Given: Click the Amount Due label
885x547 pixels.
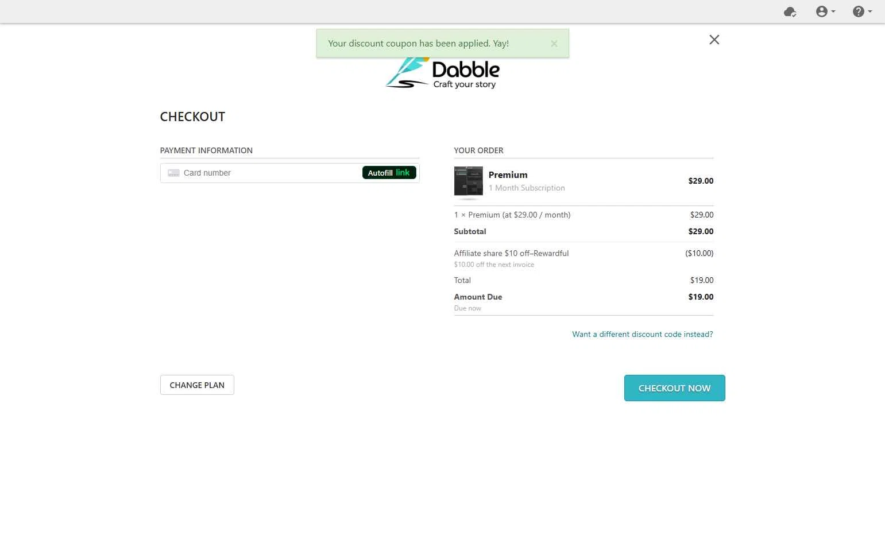Looking at the screenshot, I should pos(478,297).
